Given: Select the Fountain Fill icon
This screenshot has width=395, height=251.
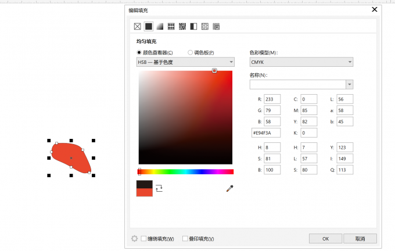Looking at the screenshot, I should 160,27.
